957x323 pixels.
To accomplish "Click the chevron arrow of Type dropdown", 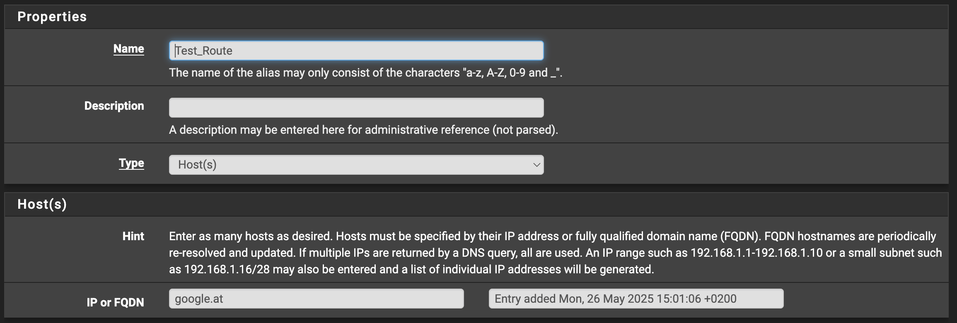I will (536, 165).
